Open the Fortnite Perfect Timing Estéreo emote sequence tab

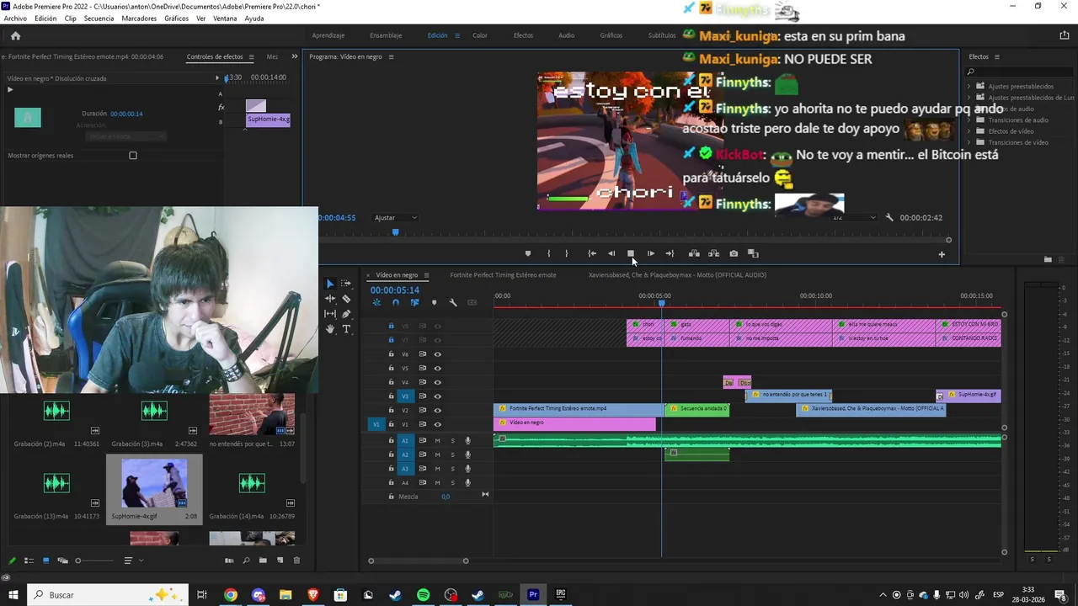click(x=503, y=275)
